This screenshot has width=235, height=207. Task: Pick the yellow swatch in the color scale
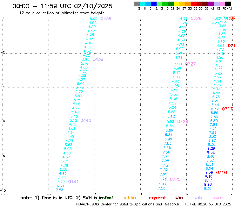coord(177,4)
